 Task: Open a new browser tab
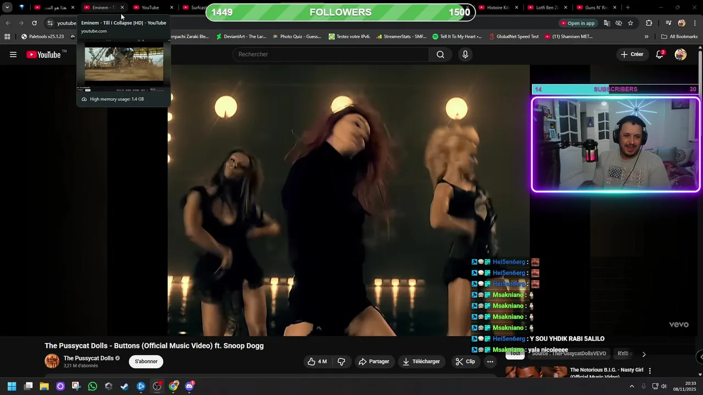tap(628, 8)
